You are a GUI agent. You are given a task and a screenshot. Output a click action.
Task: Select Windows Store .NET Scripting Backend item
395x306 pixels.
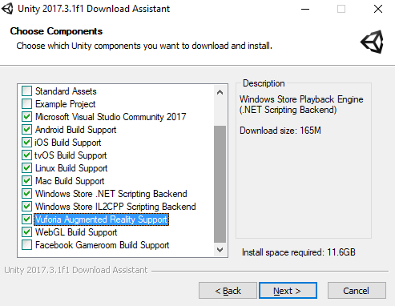[x=111, y=194]
